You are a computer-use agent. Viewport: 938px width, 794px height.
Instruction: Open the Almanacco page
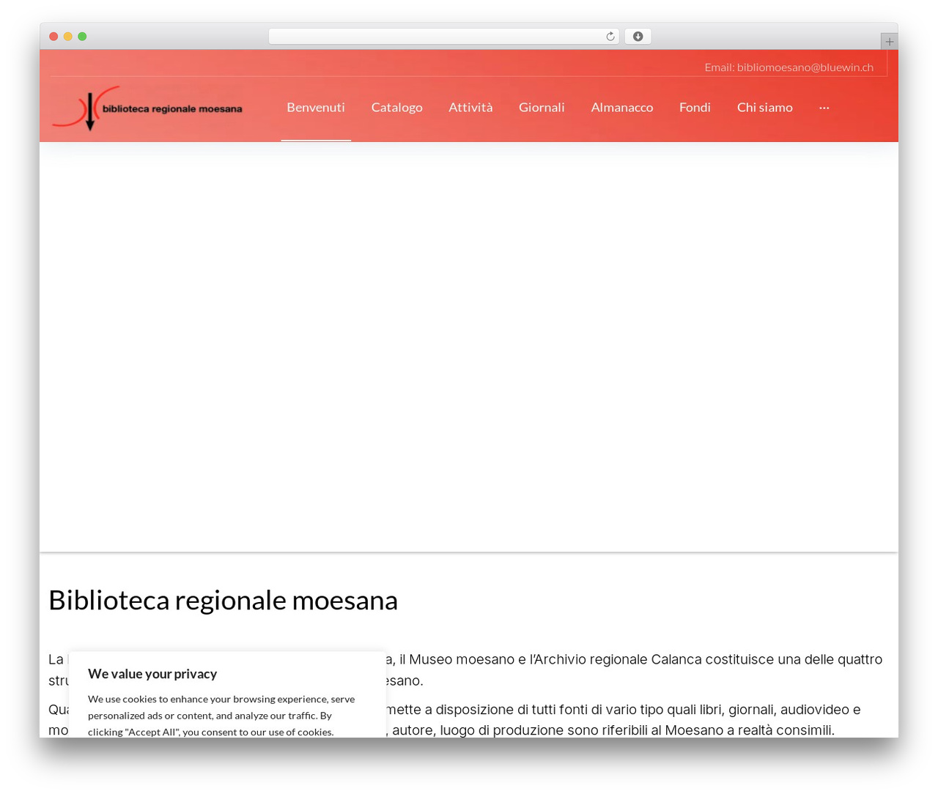(x=621, y=107)
